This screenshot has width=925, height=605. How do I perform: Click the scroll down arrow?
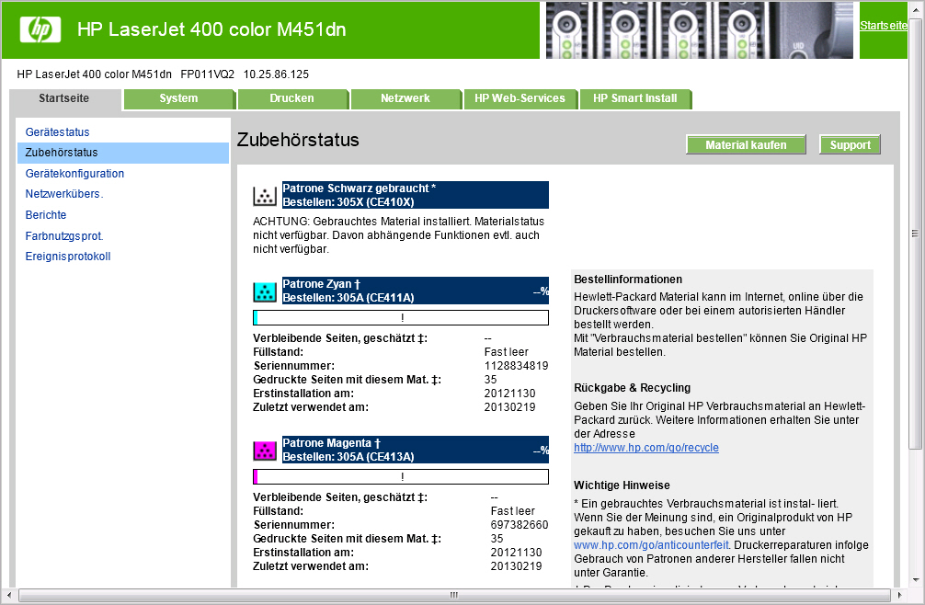915,580
